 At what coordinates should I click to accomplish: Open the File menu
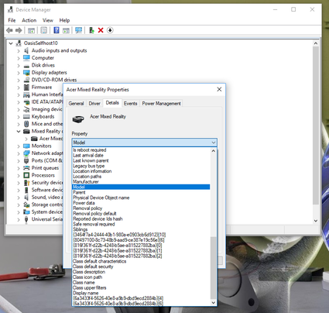(x=12, y=20)
